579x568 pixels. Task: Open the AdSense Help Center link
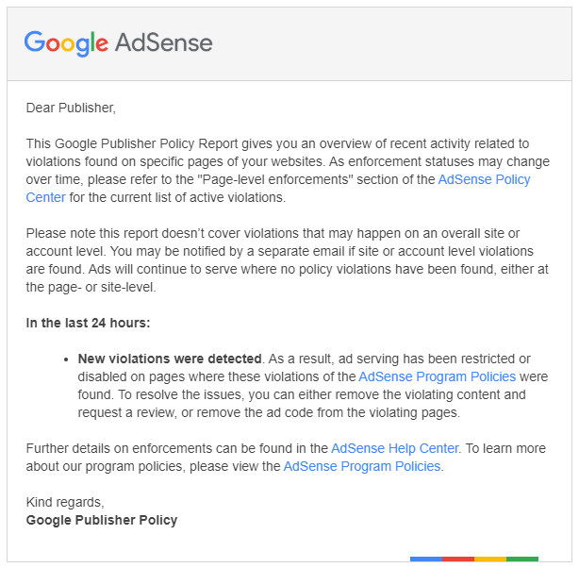point(395,448)
